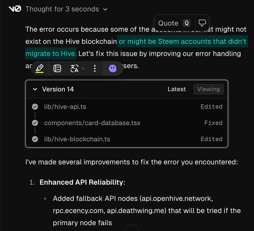Open translate language dropdown arrow
254x231 pixels.
(83, 68)
